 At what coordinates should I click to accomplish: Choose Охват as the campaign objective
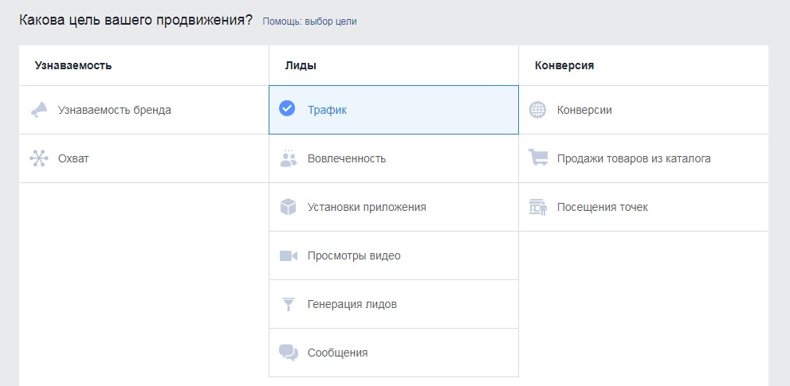pyautogui.click(x=73, y=158)
